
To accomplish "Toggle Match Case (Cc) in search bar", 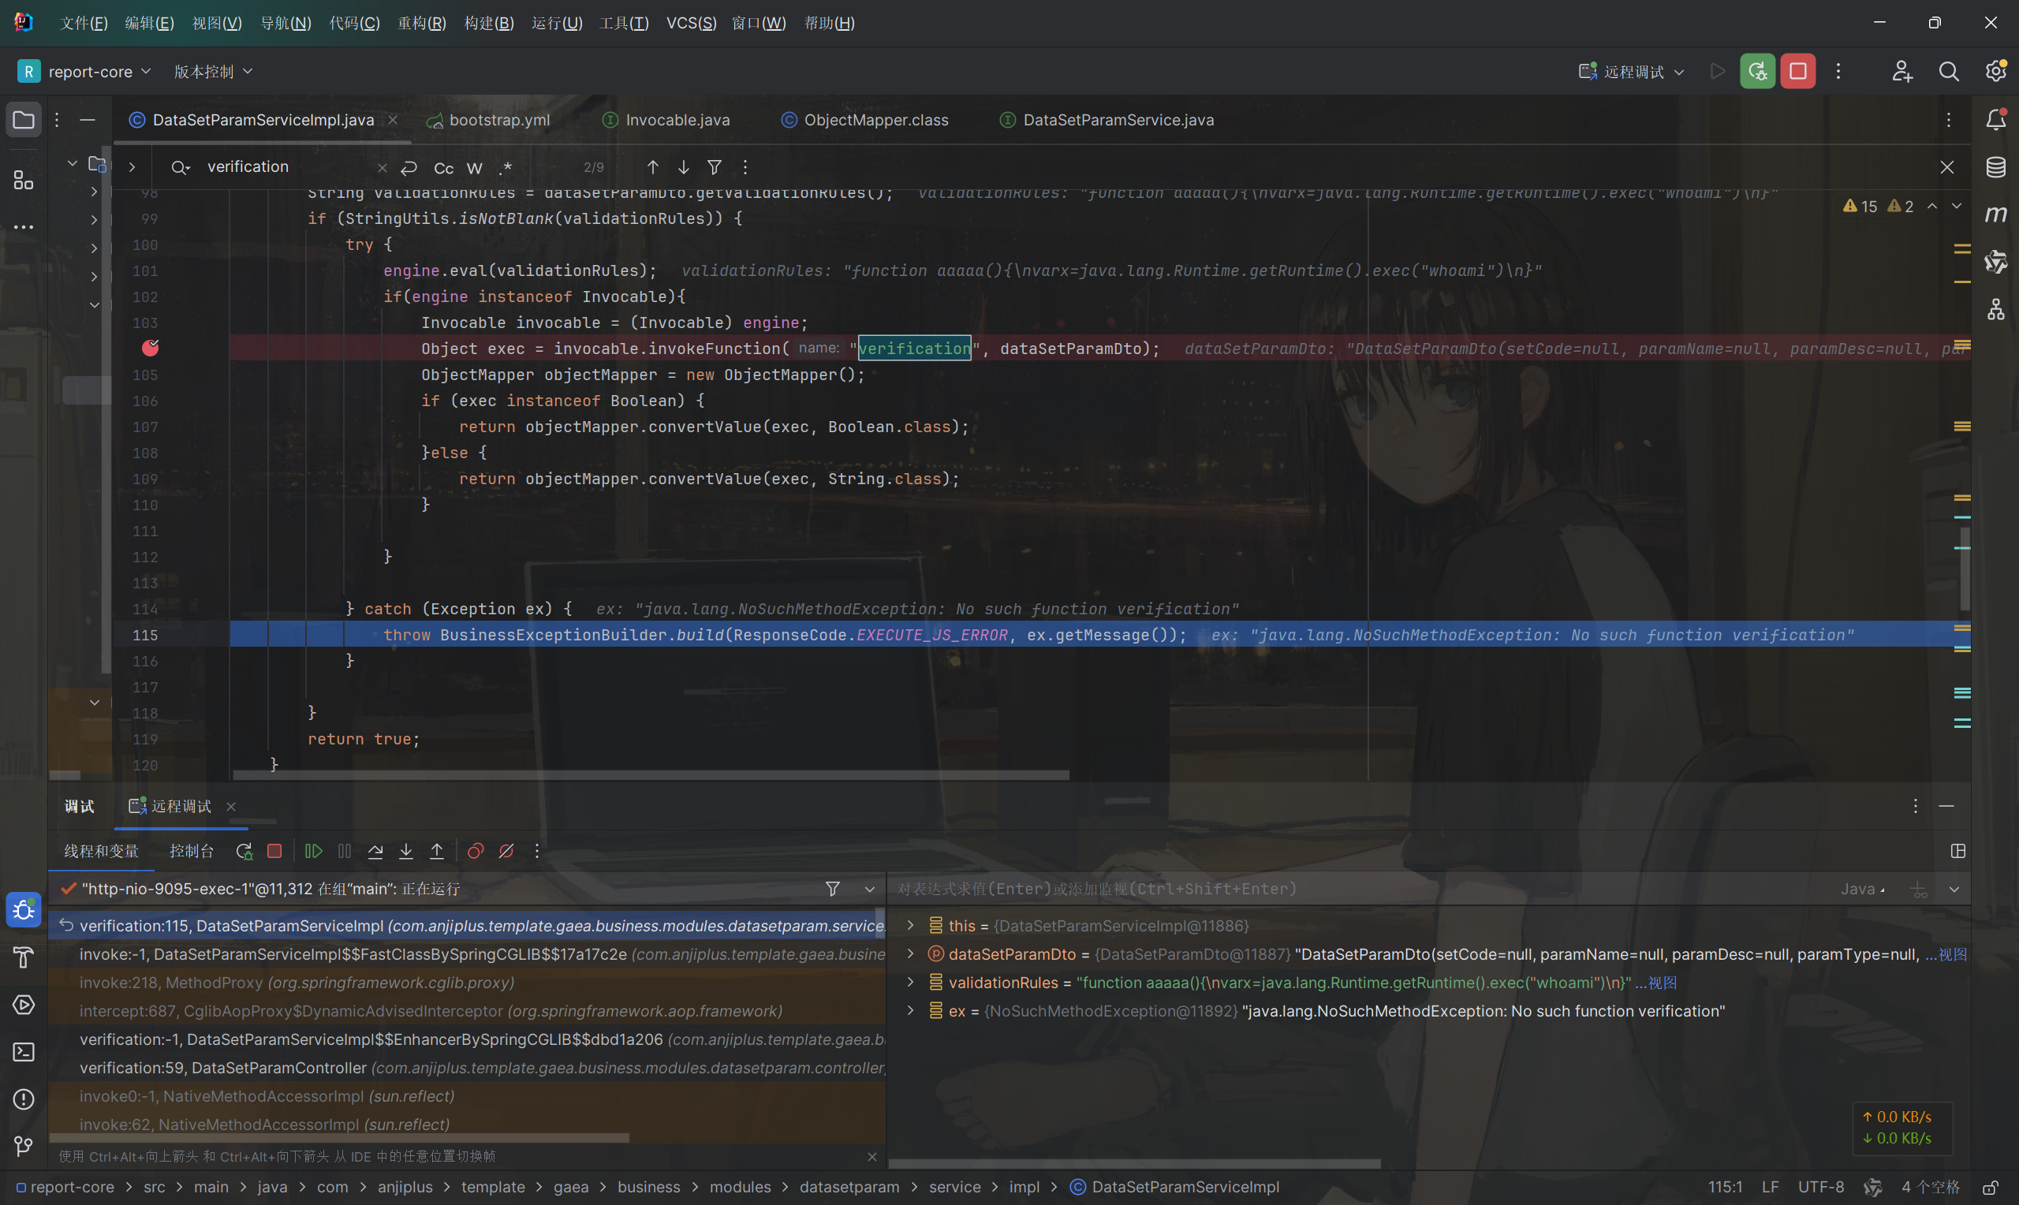I will click(443, 168).
